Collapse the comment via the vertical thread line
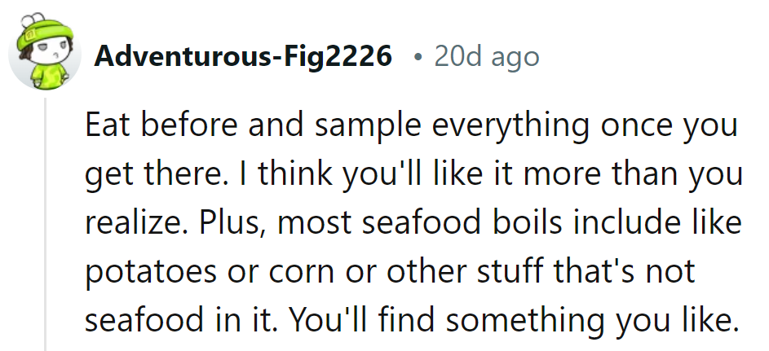The image size is (769, 351). coord(45,228)
